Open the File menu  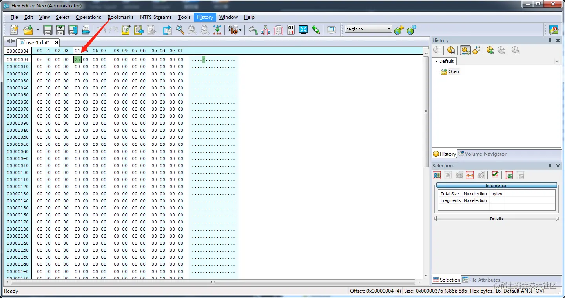pos(14,17)
